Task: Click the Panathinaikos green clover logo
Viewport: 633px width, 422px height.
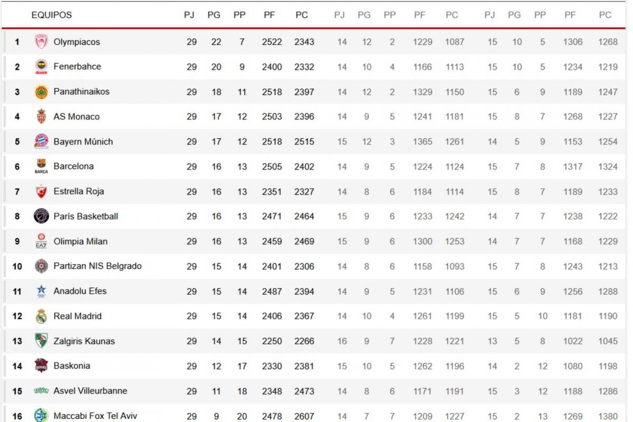Action: [x=41, y=92]
